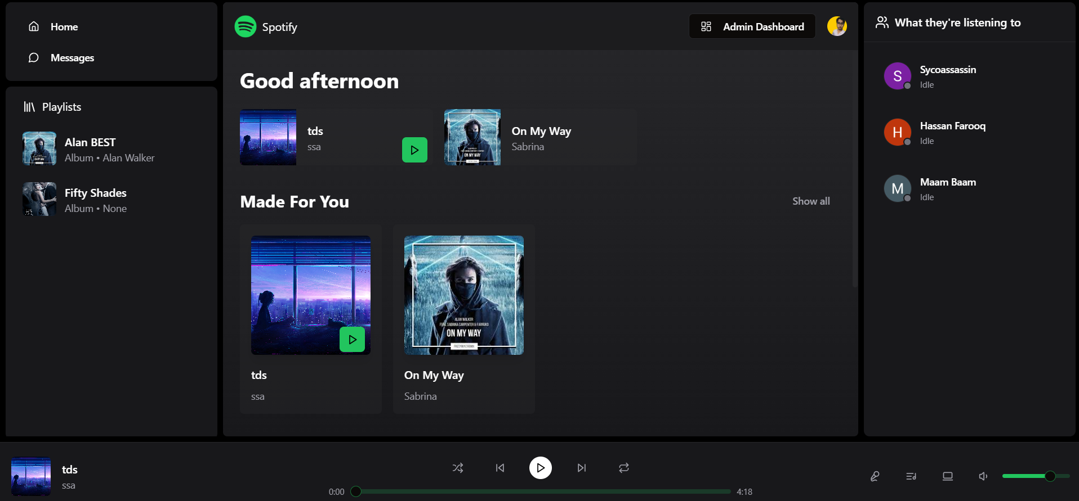Click the now playing tds cover

click(31, 476)
